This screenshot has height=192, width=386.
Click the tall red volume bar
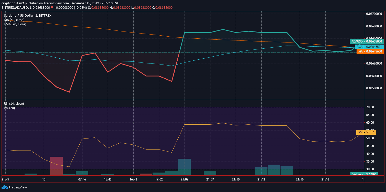[57, 166]
